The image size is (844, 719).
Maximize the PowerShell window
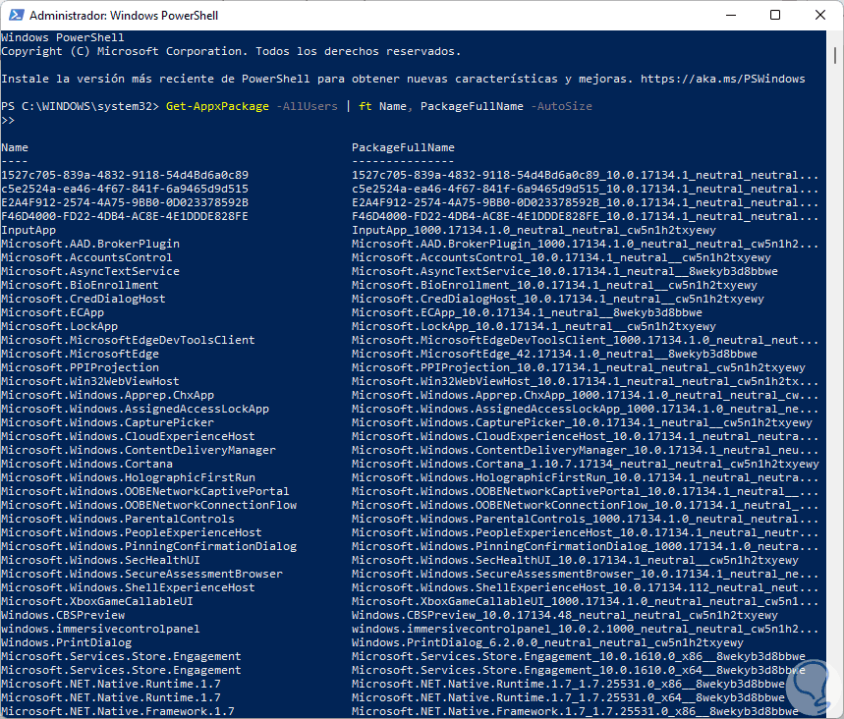click(x=775, y=15)
